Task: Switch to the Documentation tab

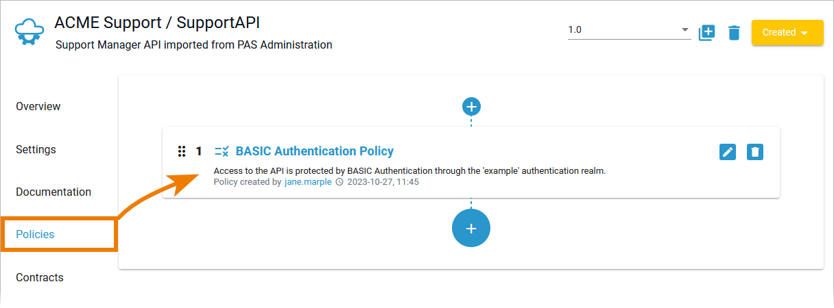Action: pos(53,192)
